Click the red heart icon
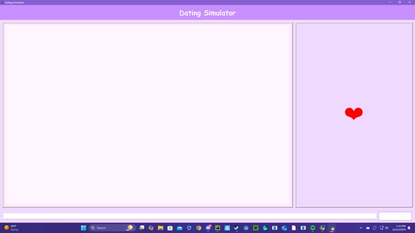 pos(354,114)
